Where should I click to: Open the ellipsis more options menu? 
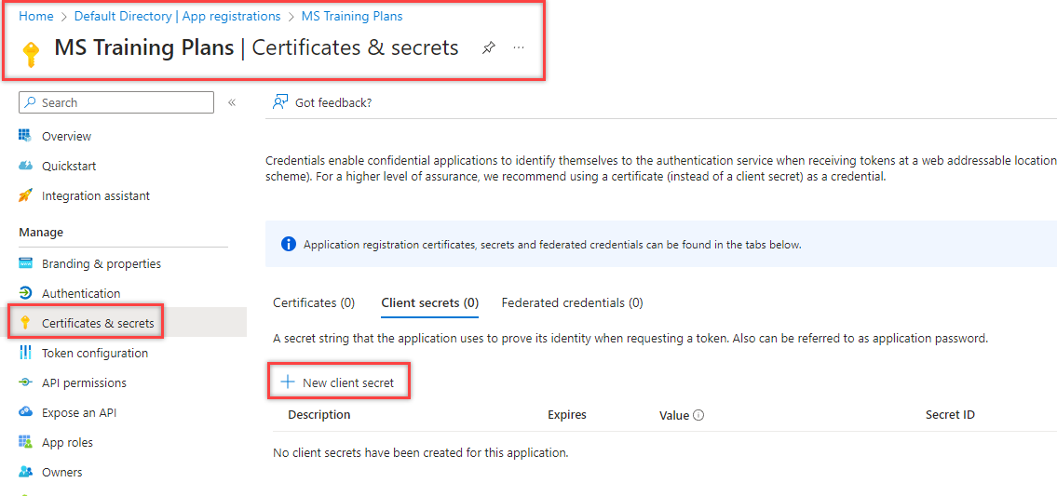(519, 47)
